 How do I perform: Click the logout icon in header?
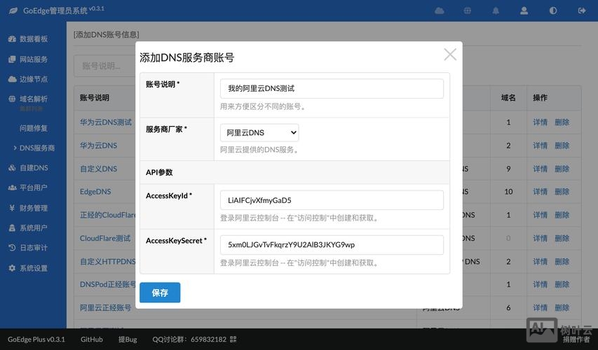click(x=582, y=10)
